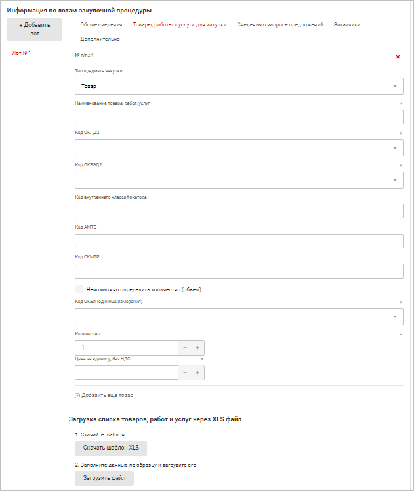Increase quantity with the plus stepper
414x491 pixels.
(197, 348)
